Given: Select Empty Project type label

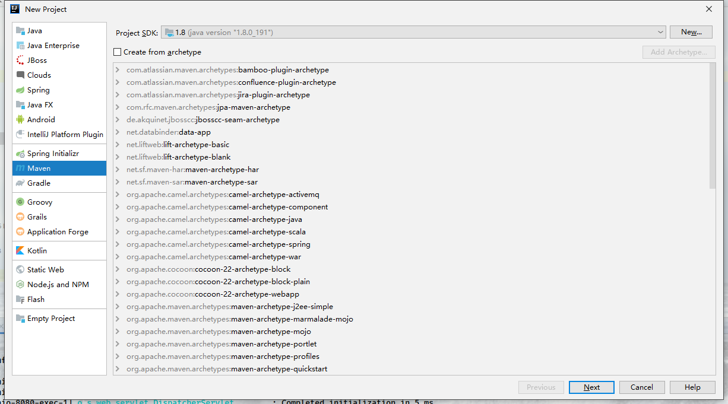Looking at the screenshot, I should tap(51, 319).
